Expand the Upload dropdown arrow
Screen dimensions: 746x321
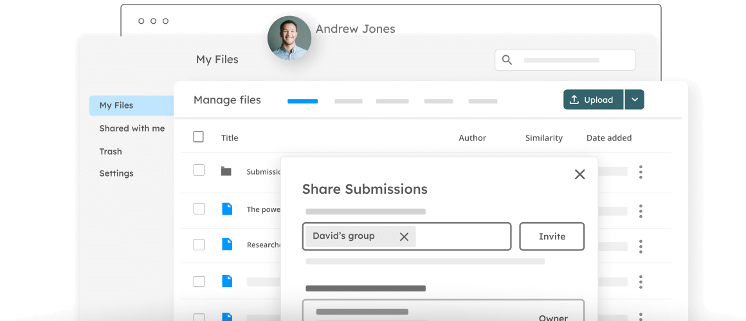tap(635, 100)
